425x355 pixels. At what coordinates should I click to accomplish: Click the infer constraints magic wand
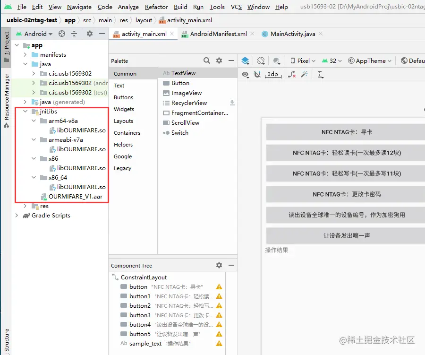point(305,74)
